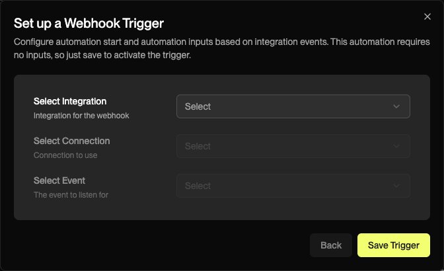This screenshot has width=444, height=271.
Task: Click the "The event to listen for" hint
Action: coord(71,195)
